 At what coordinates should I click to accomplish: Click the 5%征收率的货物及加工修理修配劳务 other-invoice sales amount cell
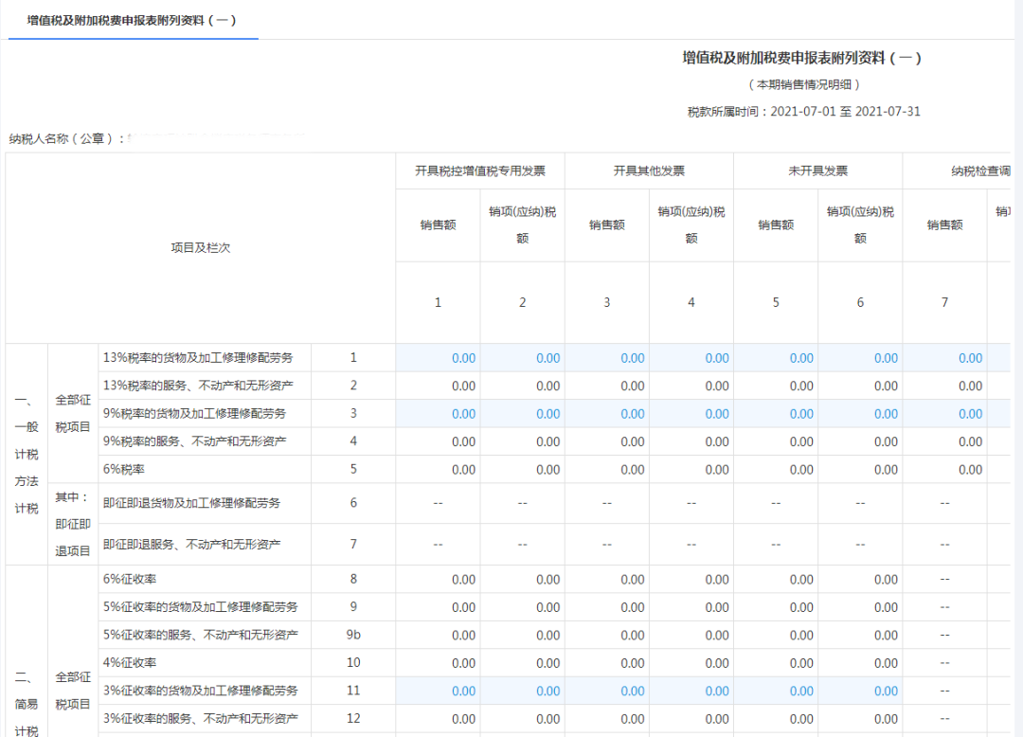coord(607,607)
